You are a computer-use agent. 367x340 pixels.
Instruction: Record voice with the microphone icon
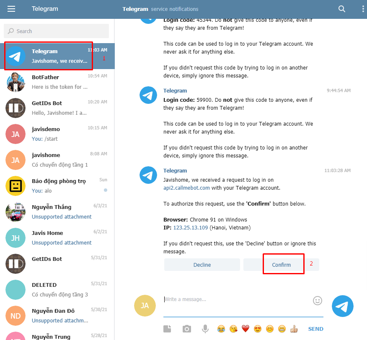205,329
